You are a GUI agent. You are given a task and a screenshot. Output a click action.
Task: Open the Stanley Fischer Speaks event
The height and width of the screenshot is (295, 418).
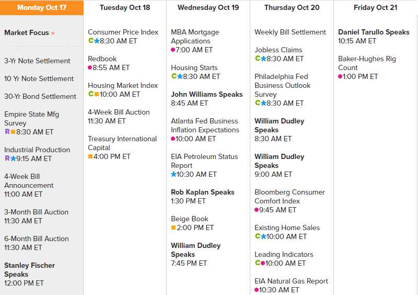click(29, 269)
